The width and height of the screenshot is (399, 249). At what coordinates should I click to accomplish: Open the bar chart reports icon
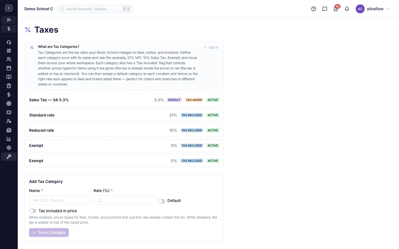point(9,139)
